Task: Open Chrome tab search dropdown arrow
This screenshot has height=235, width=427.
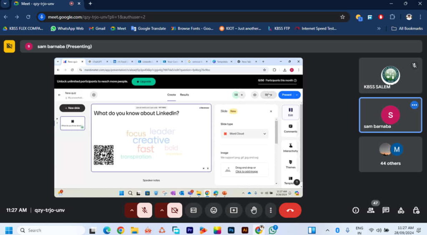Action: [5, 3]
